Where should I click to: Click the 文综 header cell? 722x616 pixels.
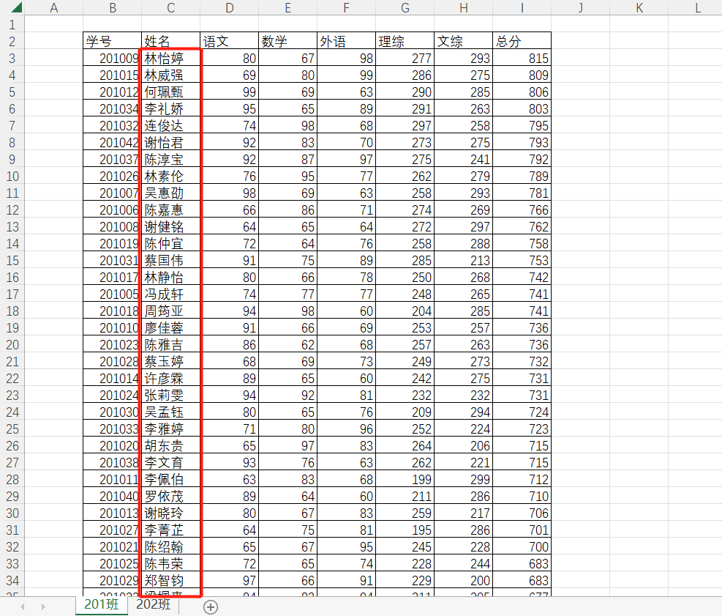(x=463, y=41)
